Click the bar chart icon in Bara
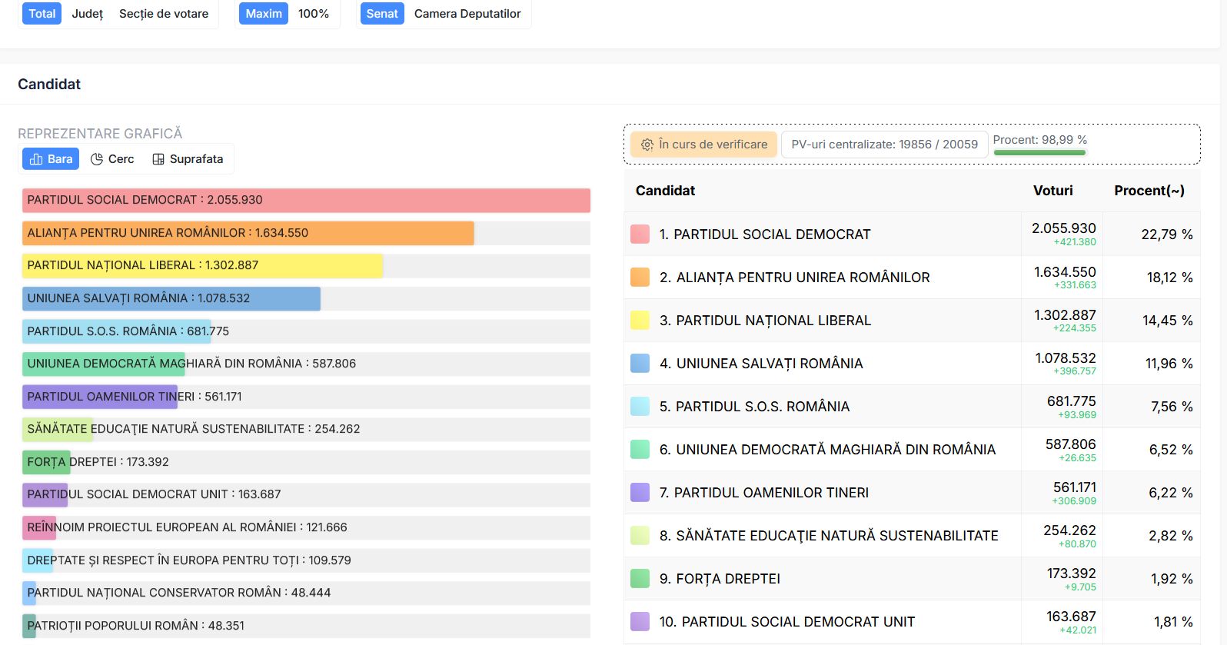Screen dimensions: 1227x645 [35, 159]
